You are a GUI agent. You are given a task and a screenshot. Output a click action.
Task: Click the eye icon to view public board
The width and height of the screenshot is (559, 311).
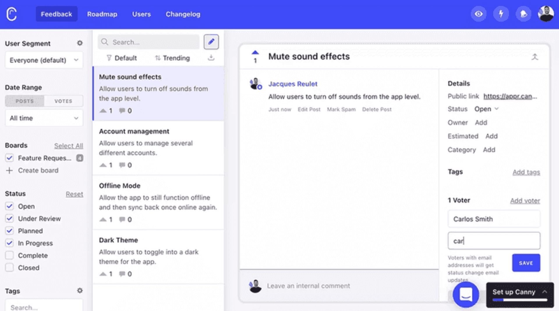(x=478, y=14)
